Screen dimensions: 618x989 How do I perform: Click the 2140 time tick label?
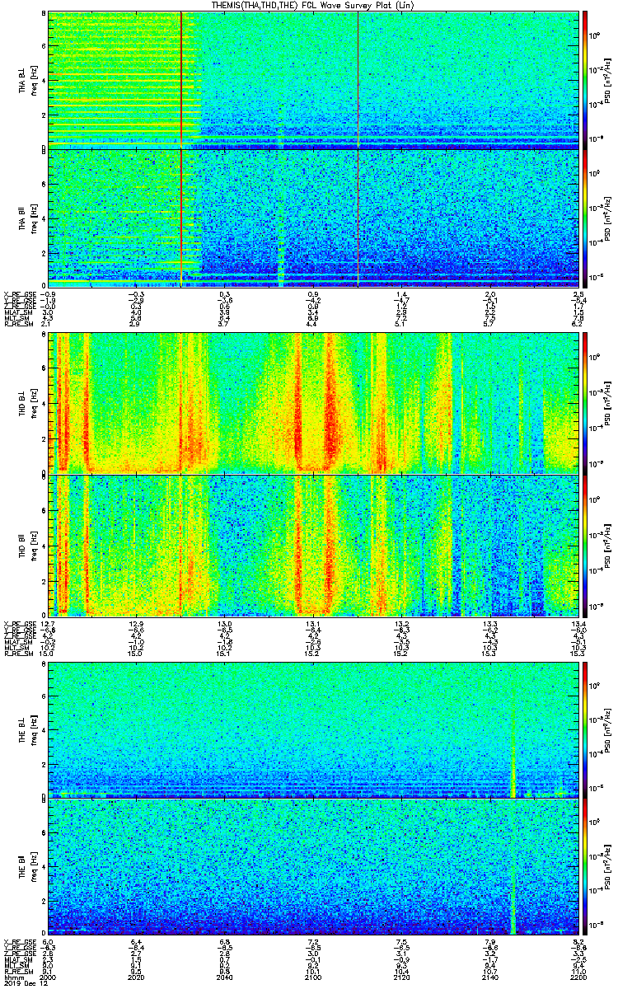(489, 977)
